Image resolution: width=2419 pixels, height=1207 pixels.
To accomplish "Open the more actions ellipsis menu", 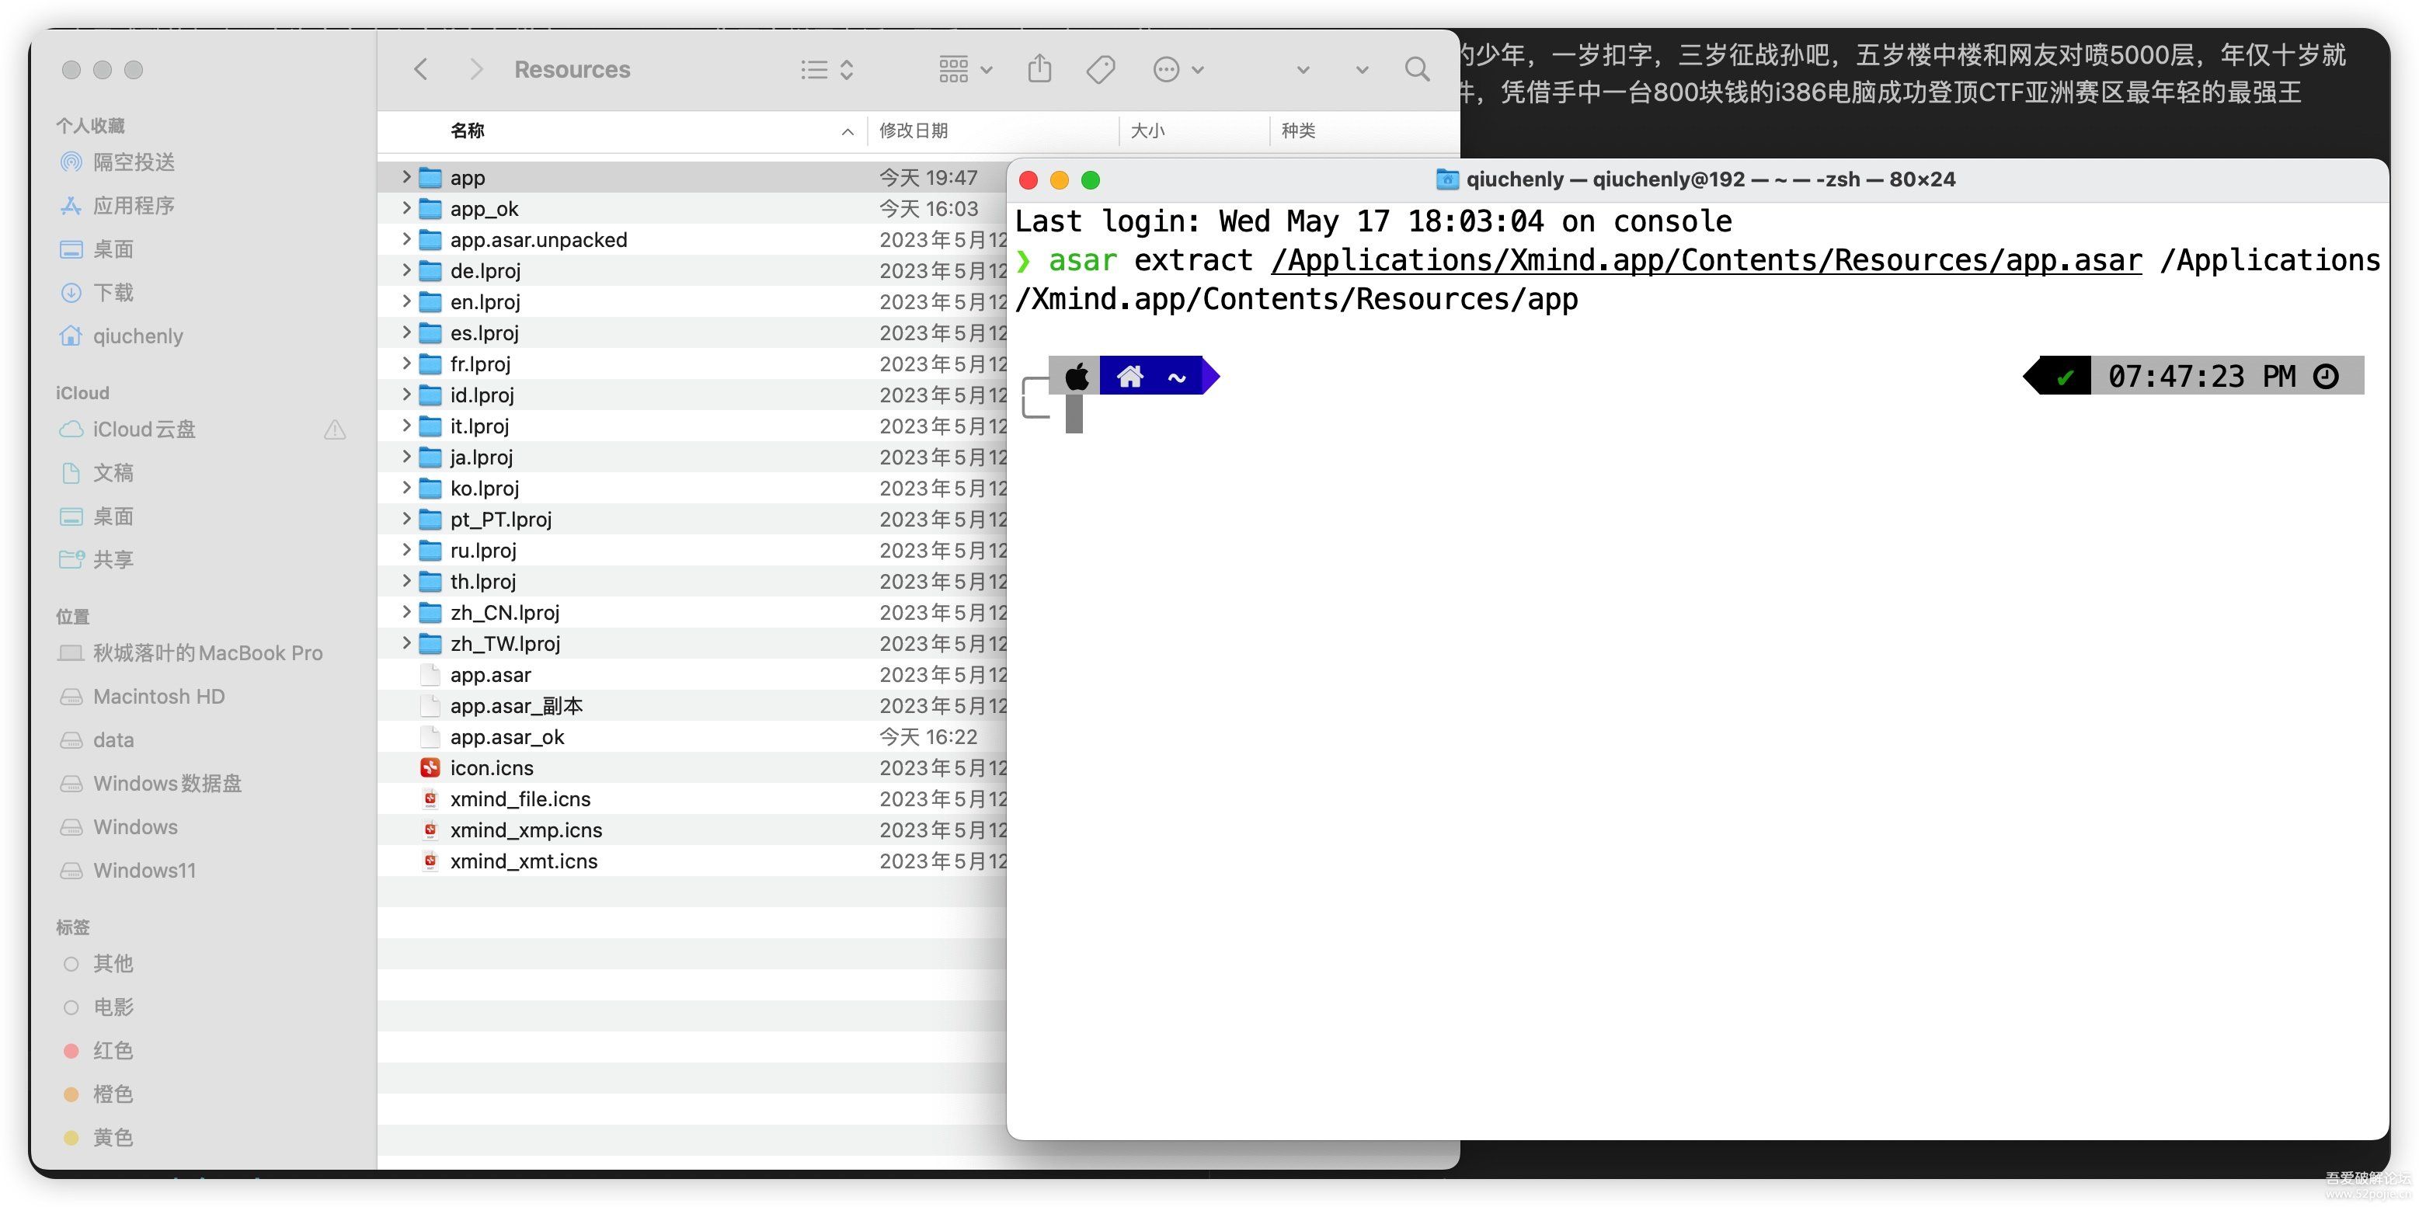I will 1178,69.
